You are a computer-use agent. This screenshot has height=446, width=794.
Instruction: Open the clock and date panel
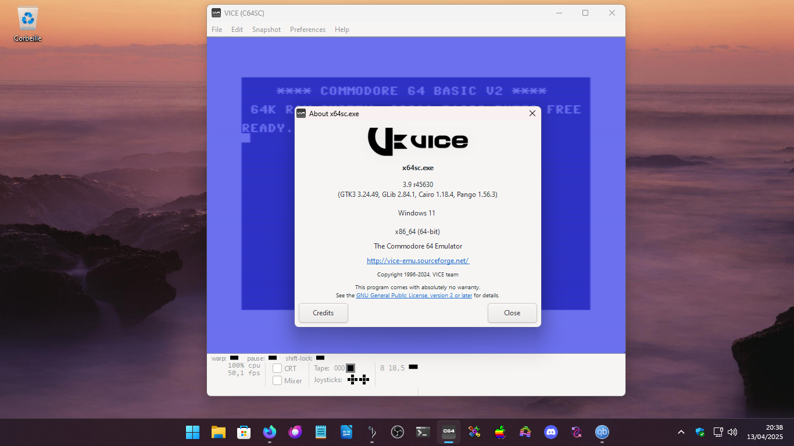click(765, 432)
